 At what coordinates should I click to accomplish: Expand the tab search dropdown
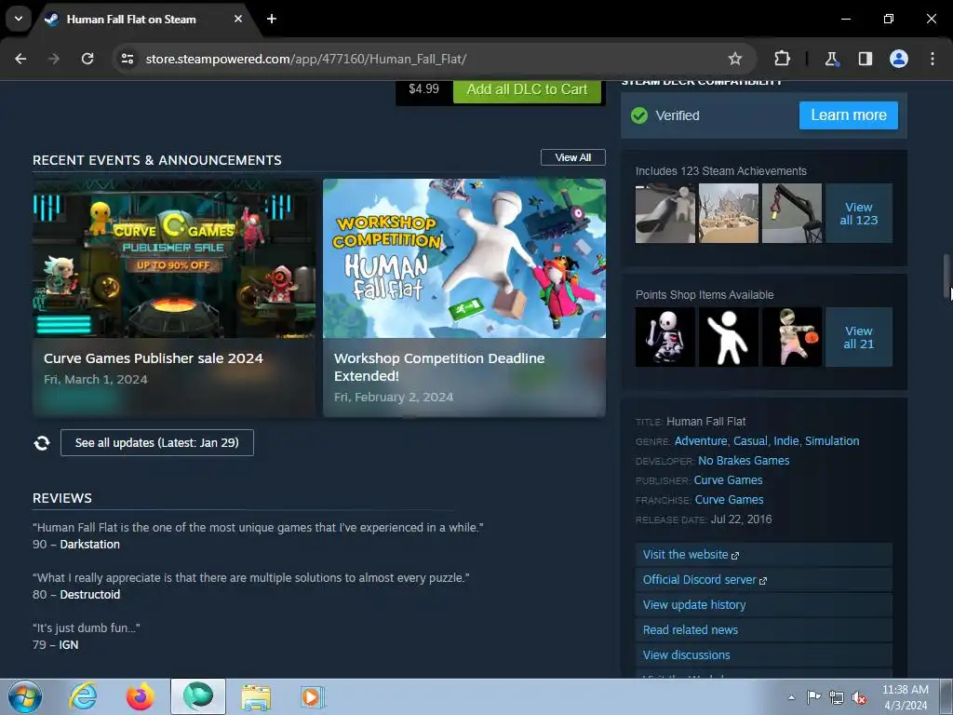coord(19,19)
